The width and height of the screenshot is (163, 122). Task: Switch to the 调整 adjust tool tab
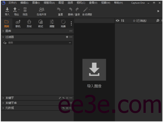pyautogui.click(x=52, y=24)
